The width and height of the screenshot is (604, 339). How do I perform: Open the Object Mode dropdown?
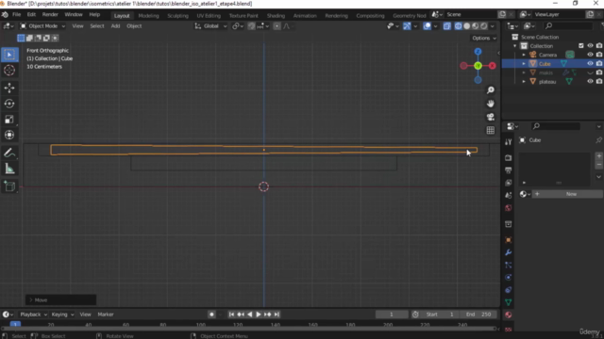[42, 26]
